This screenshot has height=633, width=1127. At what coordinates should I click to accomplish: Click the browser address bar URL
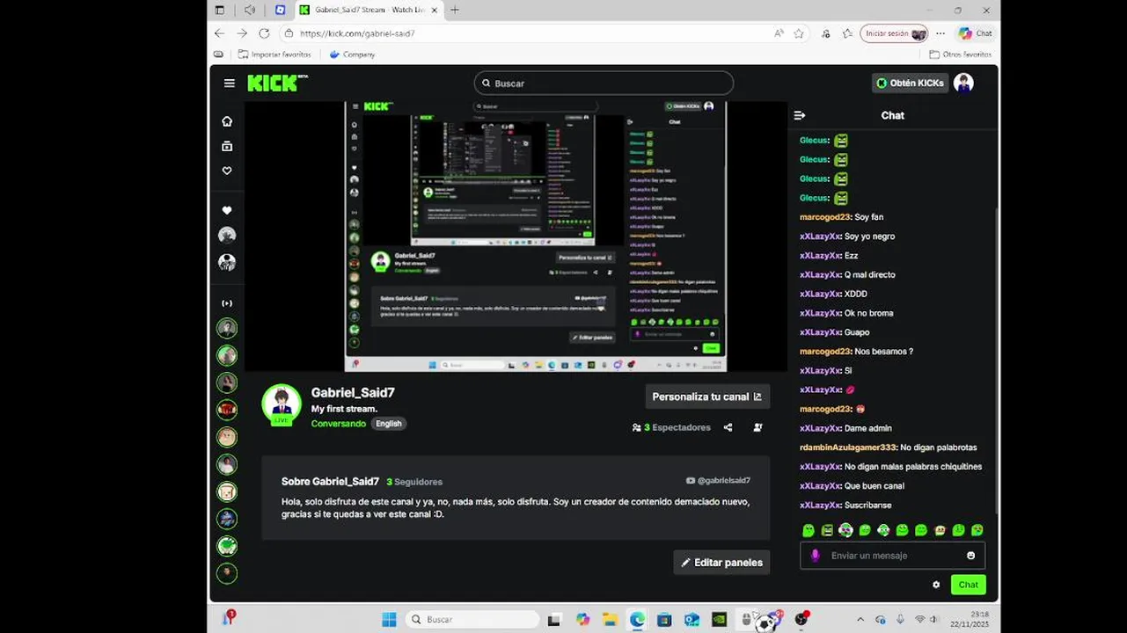point(357,33)
